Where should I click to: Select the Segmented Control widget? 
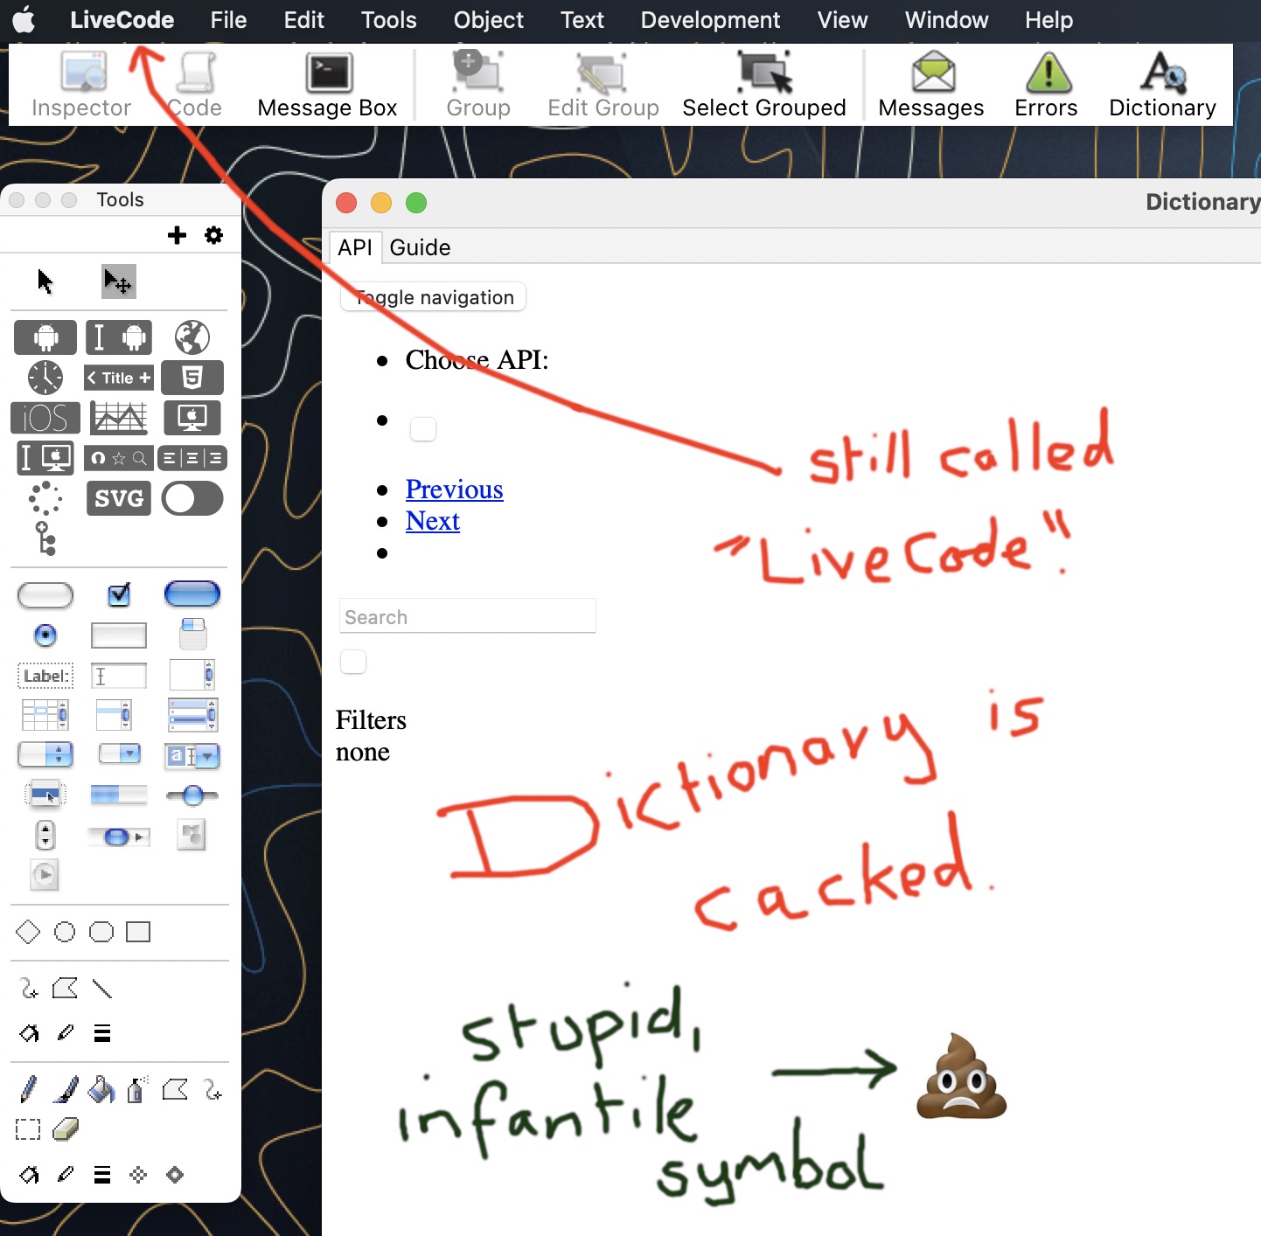tap(192, 458)
